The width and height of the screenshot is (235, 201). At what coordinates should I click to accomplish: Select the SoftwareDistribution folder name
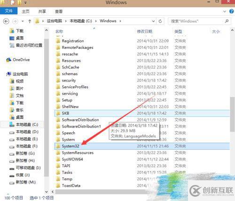pos(80,120)
